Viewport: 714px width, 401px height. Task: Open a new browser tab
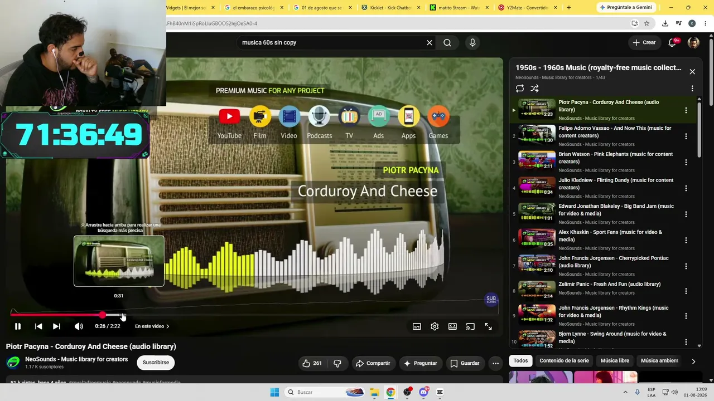(x=569, y=8)
